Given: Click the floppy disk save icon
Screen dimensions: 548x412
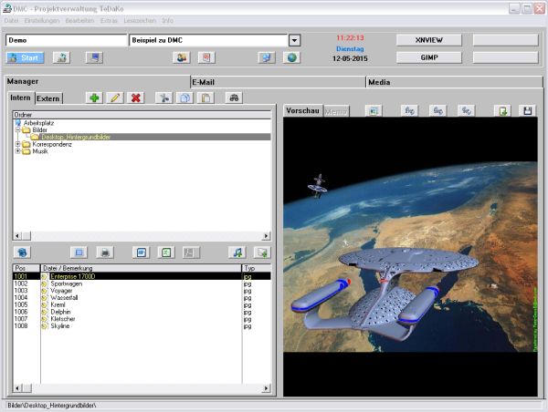Looking at the screenshot, I should click(x=527, y=110).
